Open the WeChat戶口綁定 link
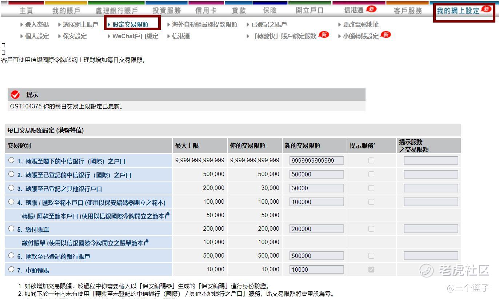This screenshot has height=299, width=499. coord(135,36)
